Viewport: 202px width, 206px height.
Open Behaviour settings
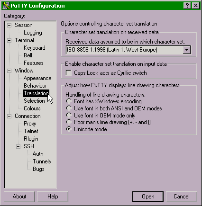pos(35,86)
